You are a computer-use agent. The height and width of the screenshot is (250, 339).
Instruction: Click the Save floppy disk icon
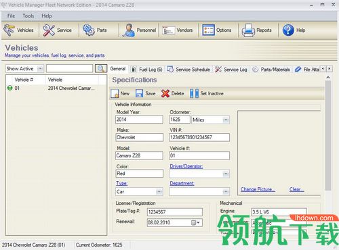(x=139, y=93)
